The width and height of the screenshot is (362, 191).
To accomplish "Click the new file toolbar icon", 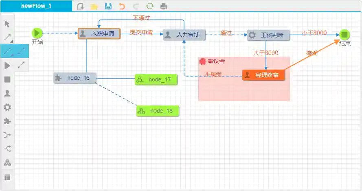I will pos(80,6).
